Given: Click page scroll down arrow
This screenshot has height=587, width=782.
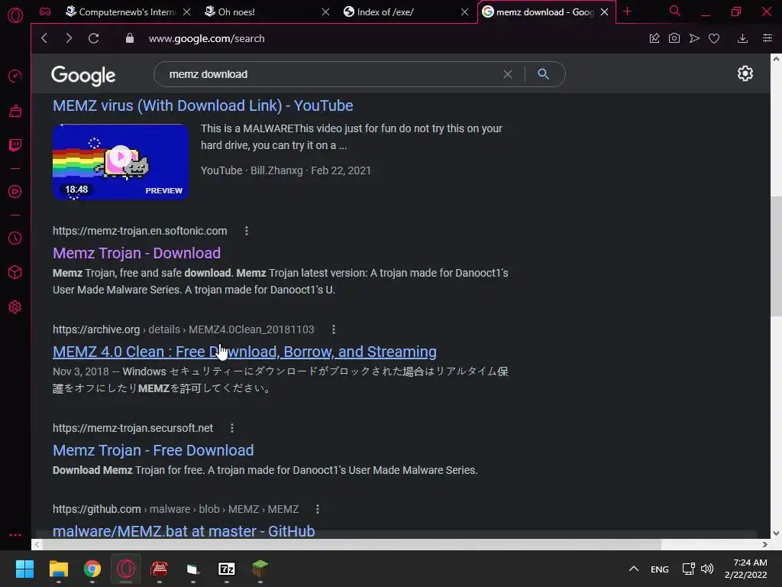Looking at the screenshot, I should [x=776, y=533].
